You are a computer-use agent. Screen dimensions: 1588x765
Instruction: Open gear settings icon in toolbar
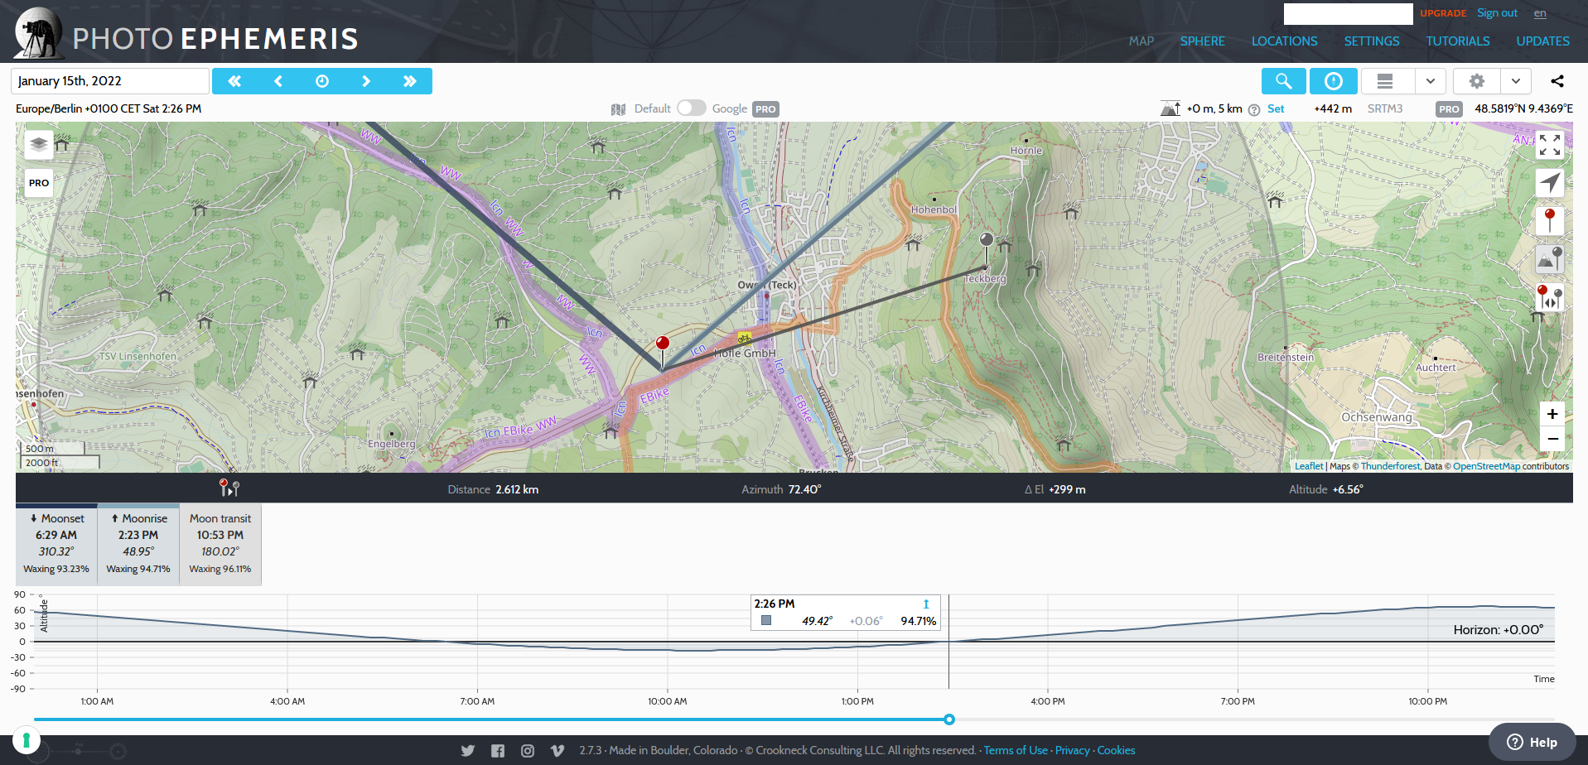(1476, 81)
